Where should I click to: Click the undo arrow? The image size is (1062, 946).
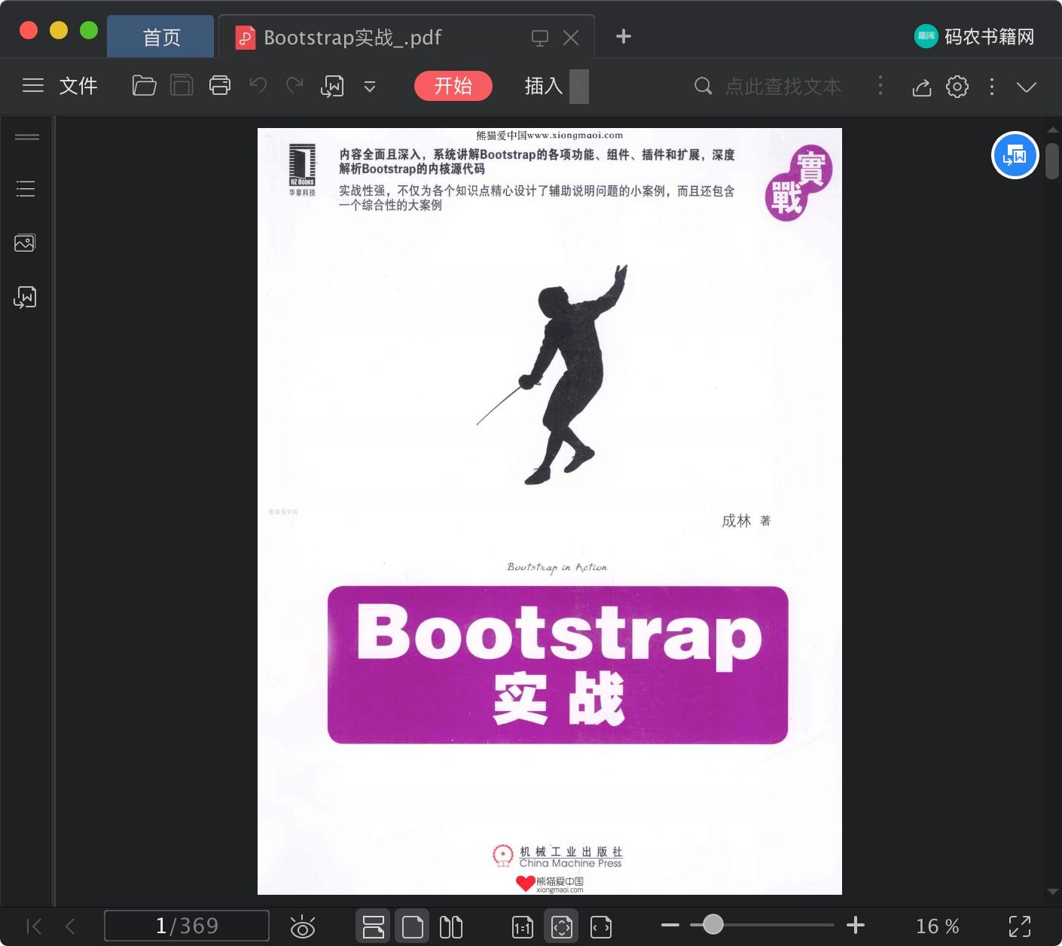click(258, 86)
